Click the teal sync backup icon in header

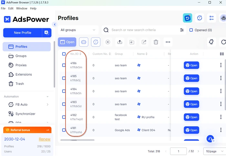(187, 18)
